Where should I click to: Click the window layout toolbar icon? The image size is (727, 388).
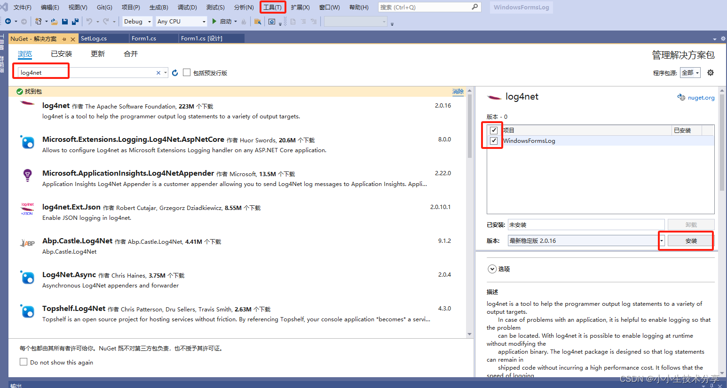(272, 21)
